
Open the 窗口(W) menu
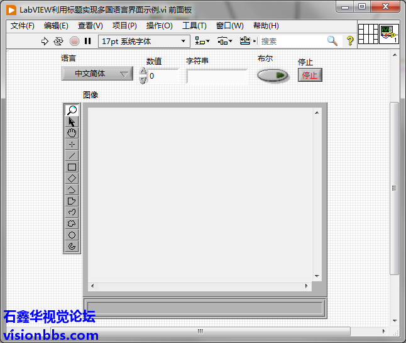[x=229, y=26]
